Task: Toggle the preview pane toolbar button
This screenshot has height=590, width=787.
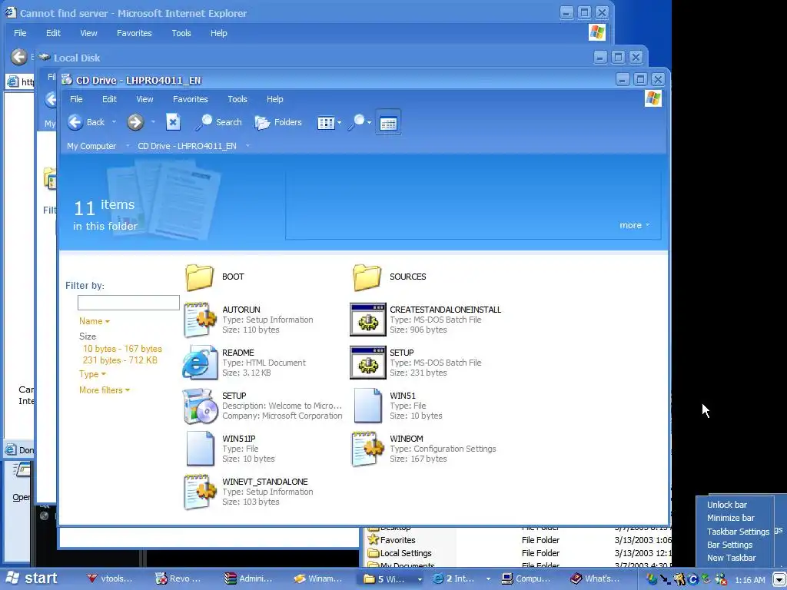Action: tap(388, 122)
